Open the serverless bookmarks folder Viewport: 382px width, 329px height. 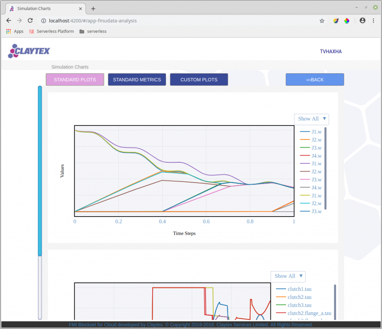[93, 31]
